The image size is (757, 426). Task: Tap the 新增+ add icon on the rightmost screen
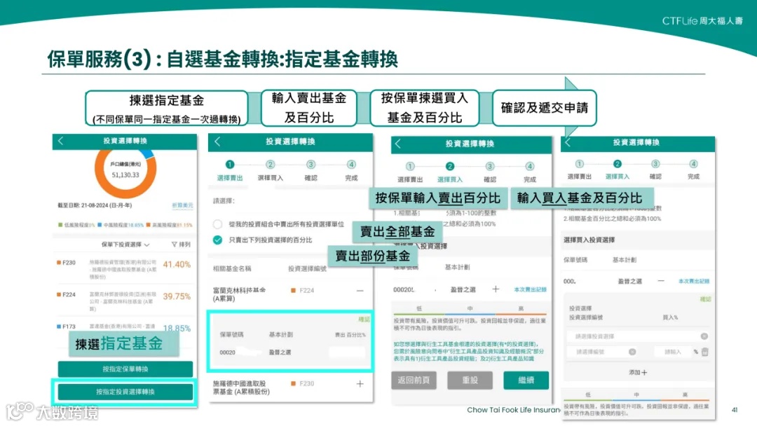[x=637, y=373]
